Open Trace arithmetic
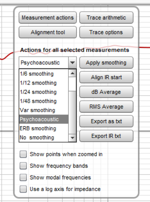This screenshot has width=150, height=202. pyautogui.click(x=106, y=17)
